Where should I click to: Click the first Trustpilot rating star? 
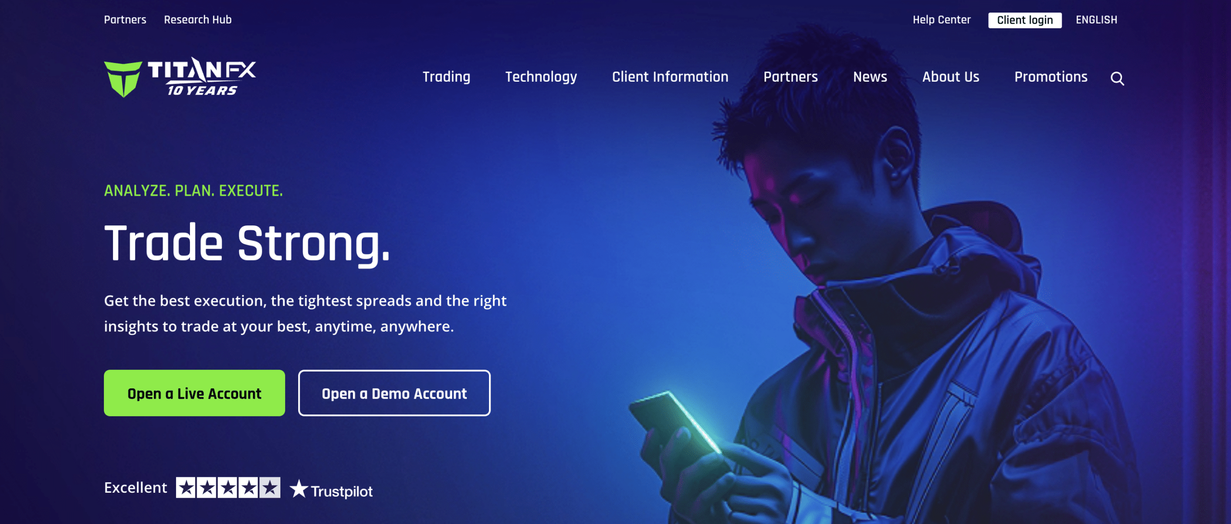tap(186, 487)
